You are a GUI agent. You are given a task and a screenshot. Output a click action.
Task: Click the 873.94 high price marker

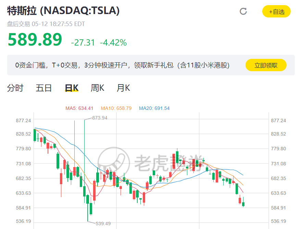100,118
